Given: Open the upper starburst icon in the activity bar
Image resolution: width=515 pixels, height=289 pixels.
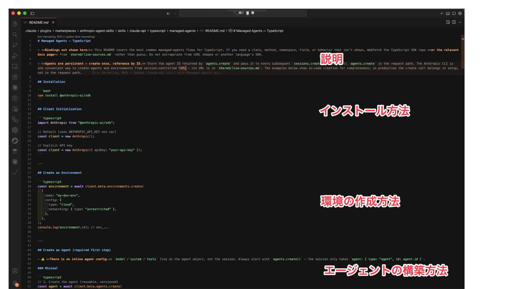Looking at the screenshot, I should [x=15, y=87].
